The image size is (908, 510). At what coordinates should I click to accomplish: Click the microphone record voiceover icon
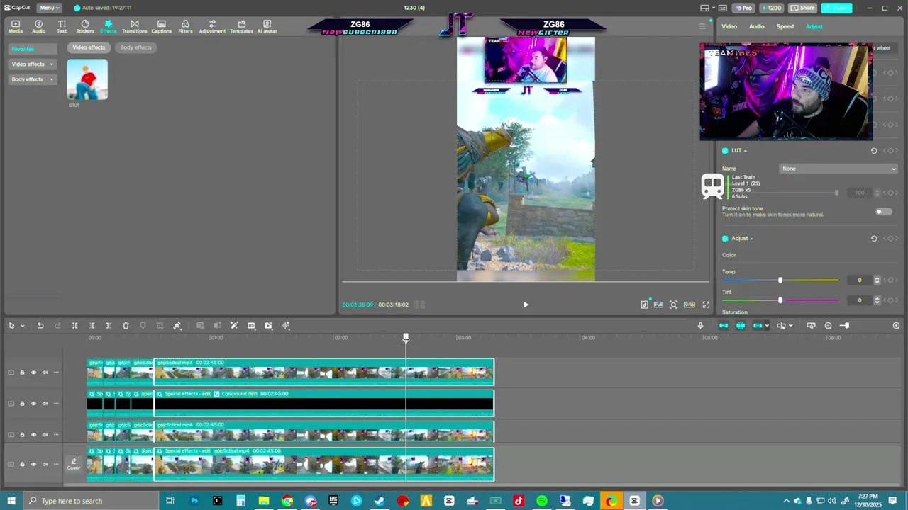click(x=700, y=326)
